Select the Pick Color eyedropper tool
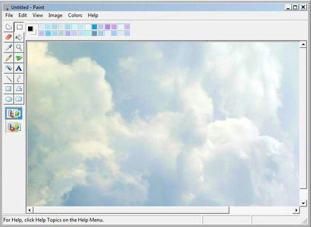This screenshot has width=311, height=227. coord(9,47)
